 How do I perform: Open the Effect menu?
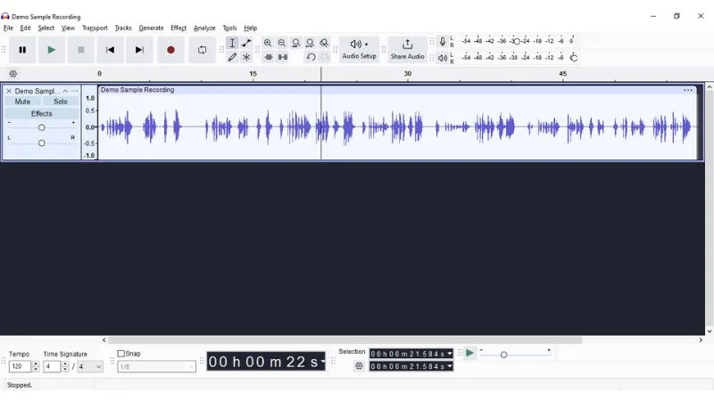[x=178, y=28]
